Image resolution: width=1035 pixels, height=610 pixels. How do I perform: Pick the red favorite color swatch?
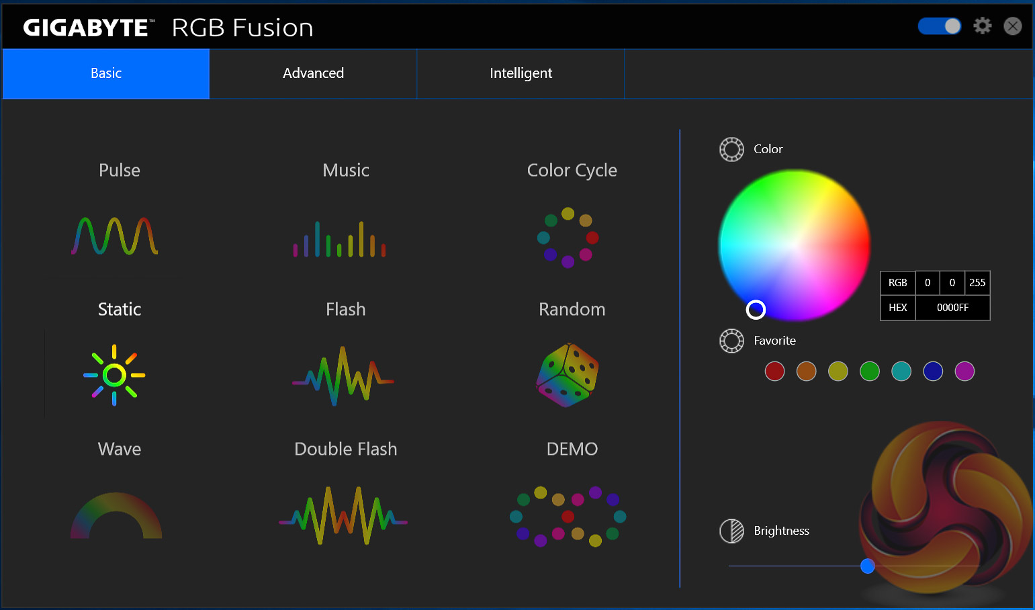pyautogui.click(x=774, y=371)
